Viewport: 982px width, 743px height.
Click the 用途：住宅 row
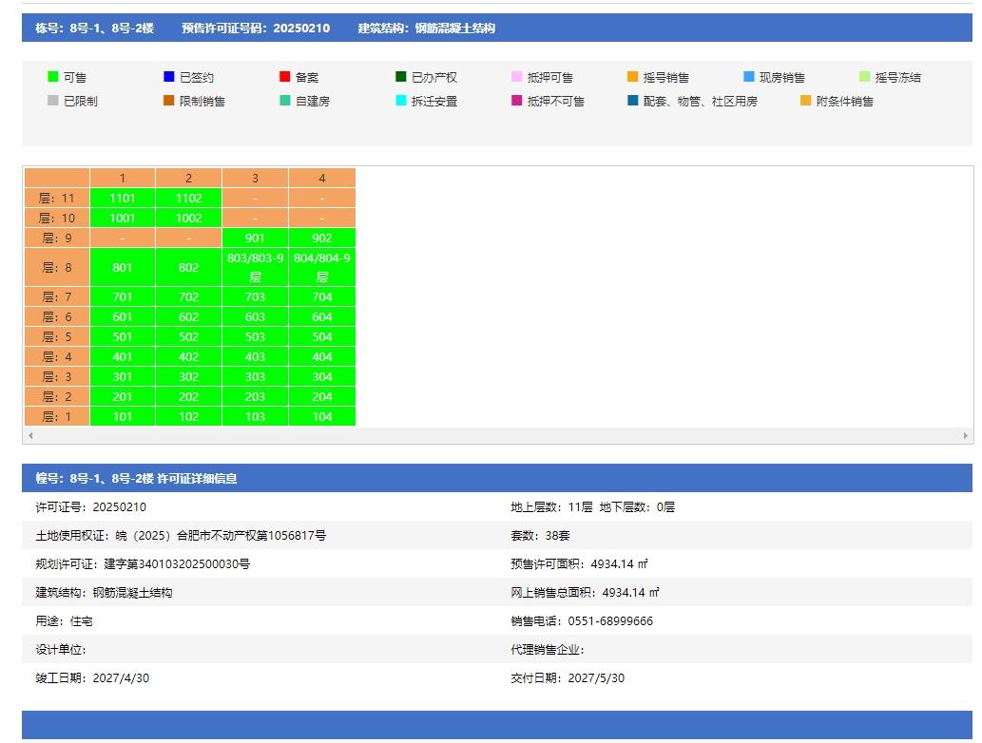(x=64, y=621)
